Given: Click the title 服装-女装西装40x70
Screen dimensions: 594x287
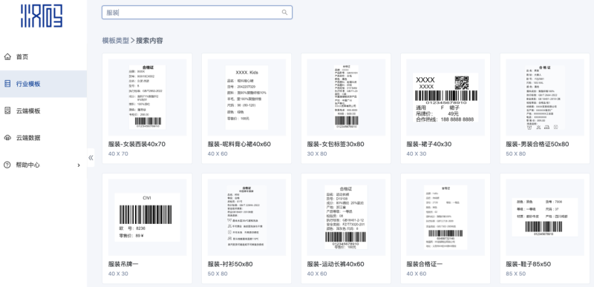Looking at the screenshot, I should pyautogui.click(x=137, y=144).
